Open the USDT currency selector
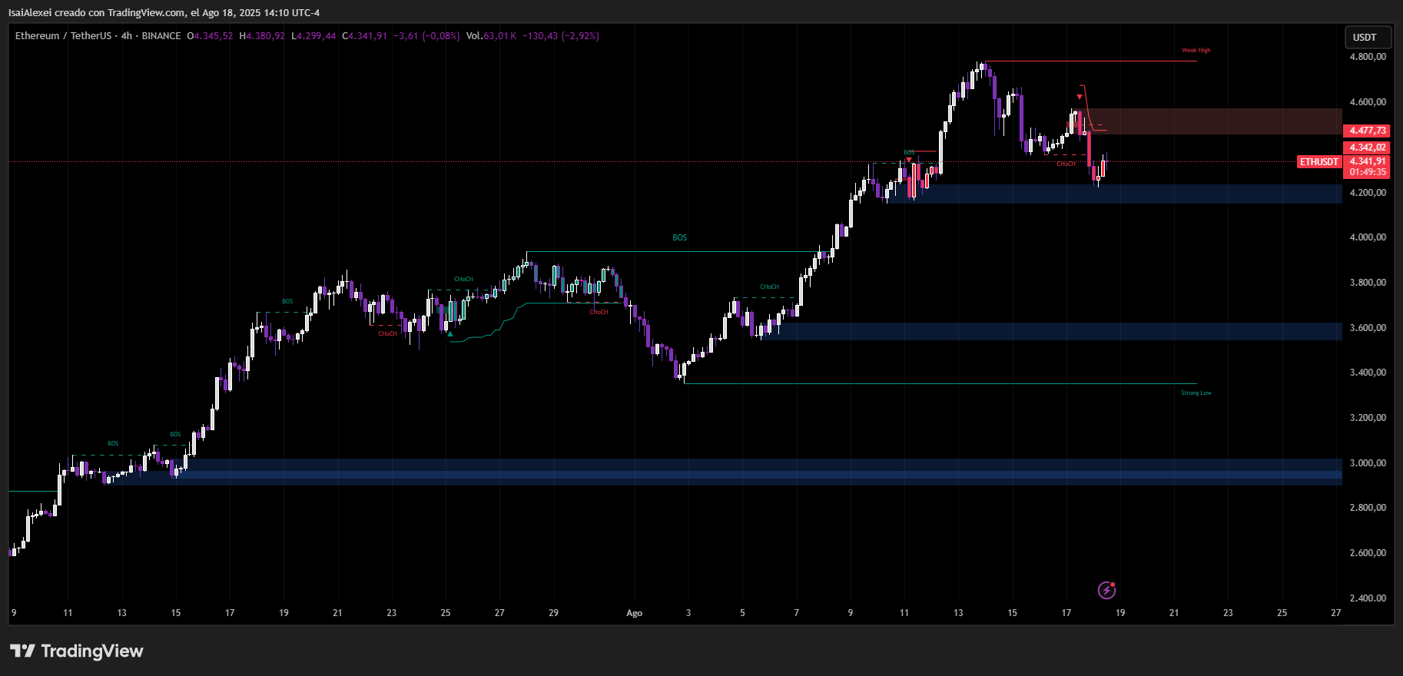Screen dimensions: 1403x676 1365,37
